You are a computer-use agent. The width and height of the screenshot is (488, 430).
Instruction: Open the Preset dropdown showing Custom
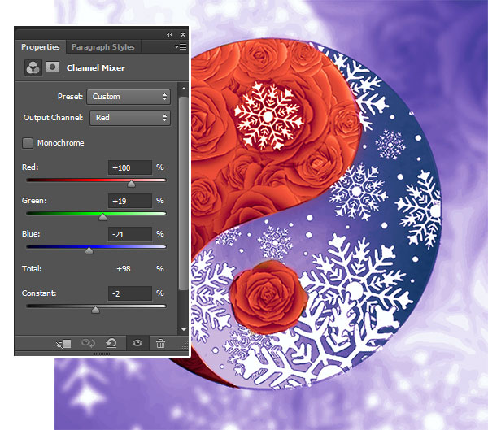pyautogui.click(x=129, y=97)
